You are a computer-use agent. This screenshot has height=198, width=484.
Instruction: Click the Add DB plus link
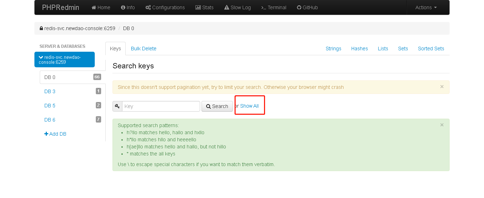(x=55, y=134)
